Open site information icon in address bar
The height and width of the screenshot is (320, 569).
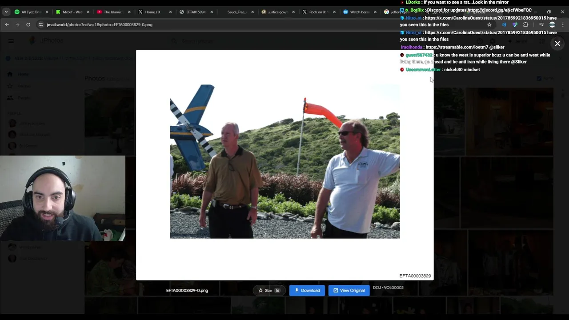coord(41,24)
